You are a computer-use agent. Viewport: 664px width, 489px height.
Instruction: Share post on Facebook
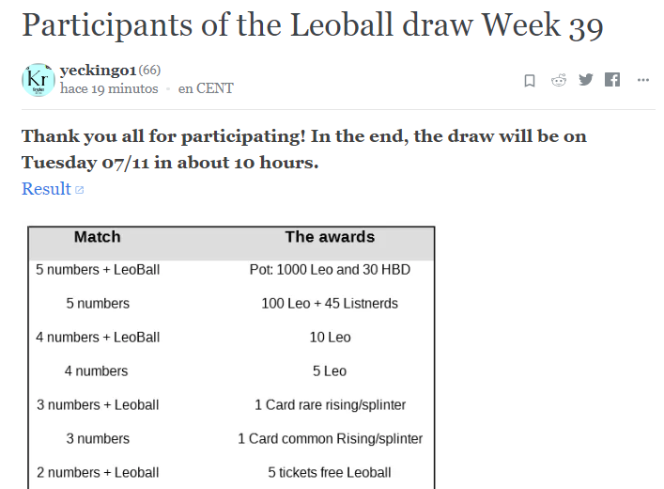coord(612,79)
